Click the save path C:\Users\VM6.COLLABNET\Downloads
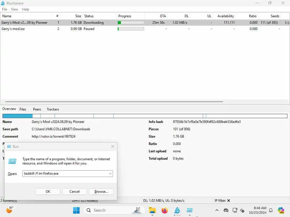 tap(61, 129)
